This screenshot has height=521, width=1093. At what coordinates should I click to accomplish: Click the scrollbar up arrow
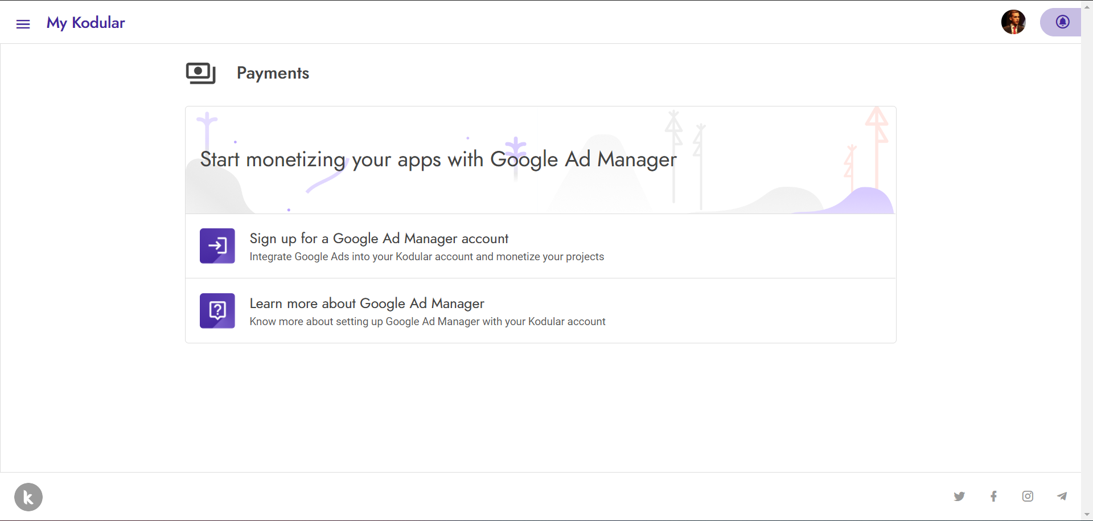coord(1087,6)
